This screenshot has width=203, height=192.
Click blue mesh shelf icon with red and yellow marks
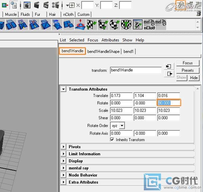coord(34,25)
